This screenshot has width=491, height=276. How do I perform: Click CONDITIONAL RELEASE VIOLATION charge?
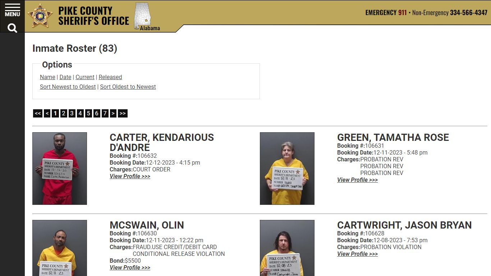pyautogui.click(x=179, y=254)
